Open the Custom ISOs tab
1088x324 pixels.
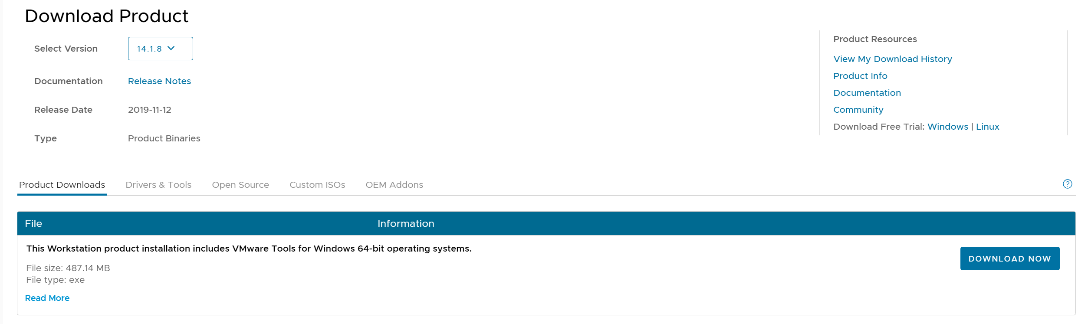(317, 185)
